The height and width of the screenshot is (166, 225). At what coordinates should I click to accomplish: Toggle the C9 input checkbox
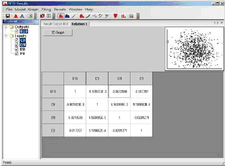click(16, 40)
